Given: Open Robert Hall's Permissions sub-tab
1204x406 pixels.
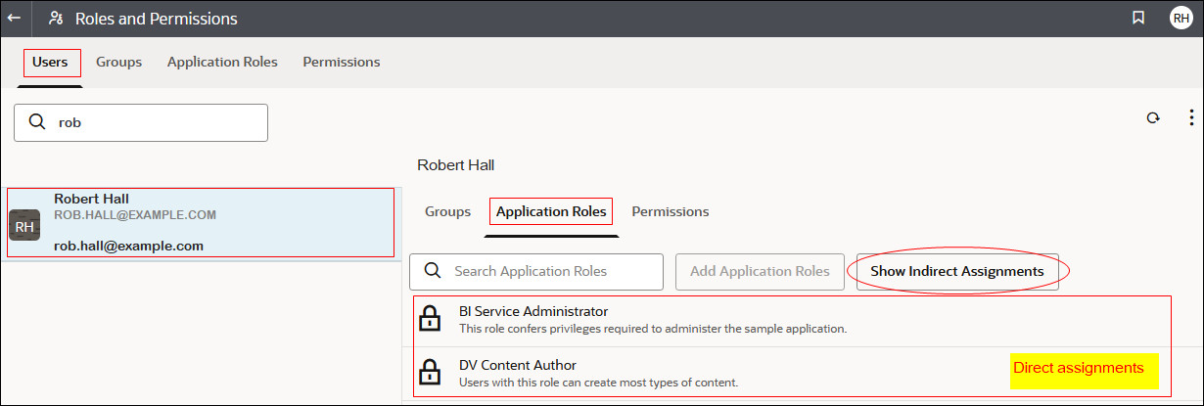Looking at the screenshot, I should click(670, 211).
